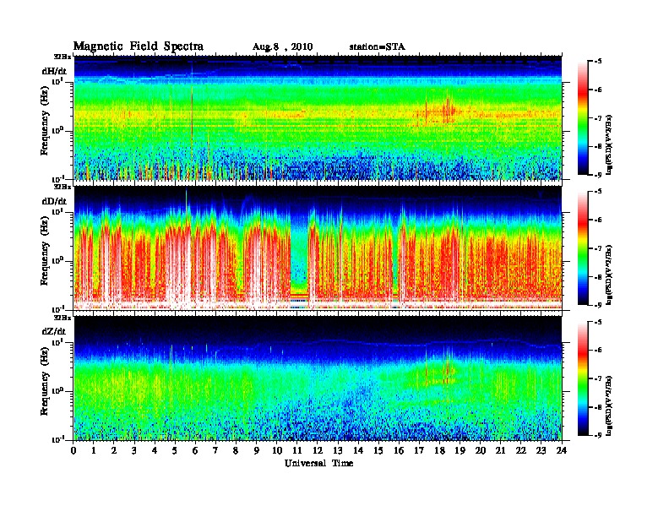The image size is (669, 517).
Task: Select the dZ/dt panel label
Action: (x=54, y=331)
